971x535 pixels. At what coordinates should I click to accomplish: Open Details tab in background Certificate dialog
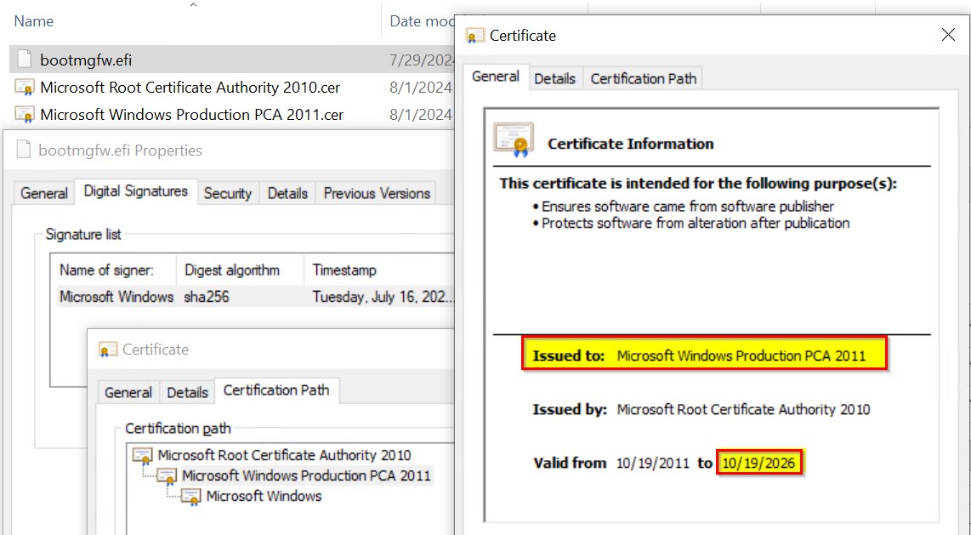[188, 393]
